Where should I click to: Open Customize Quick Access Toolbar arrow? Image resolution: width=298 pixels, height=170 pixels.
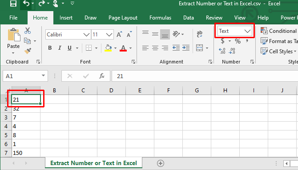click(x=72, y=3)
